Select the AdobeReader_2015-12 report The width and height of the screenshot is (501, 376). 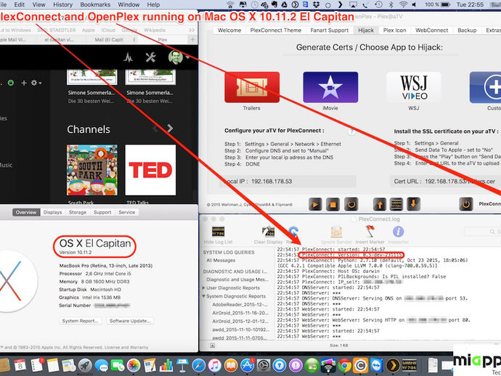point(239,305)
